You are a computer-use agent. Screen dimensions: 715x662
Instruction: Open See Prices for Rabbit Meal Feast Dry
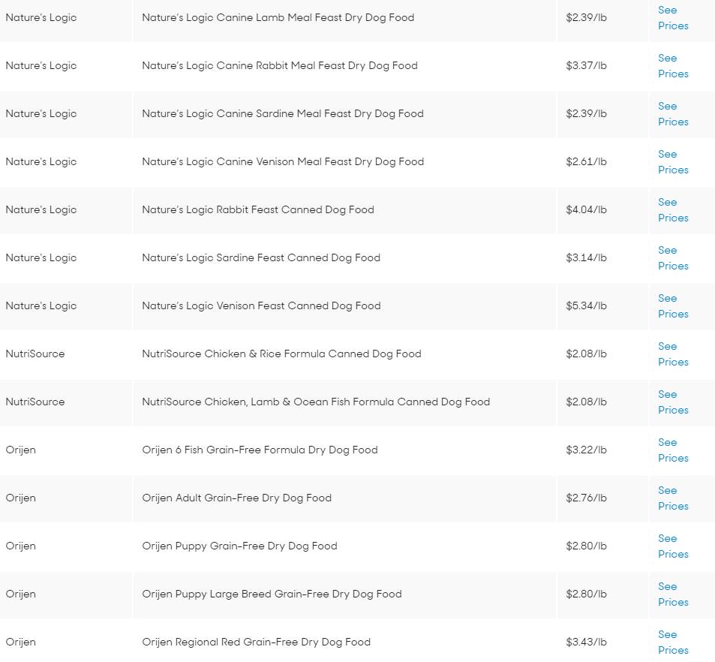coord(673,66)
